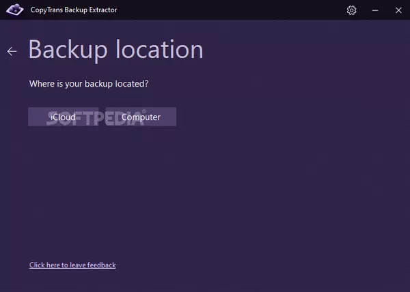Close the CopyTrans Backup Extractor window
Viewport: 410px width, 292px height.
[398, 10]
